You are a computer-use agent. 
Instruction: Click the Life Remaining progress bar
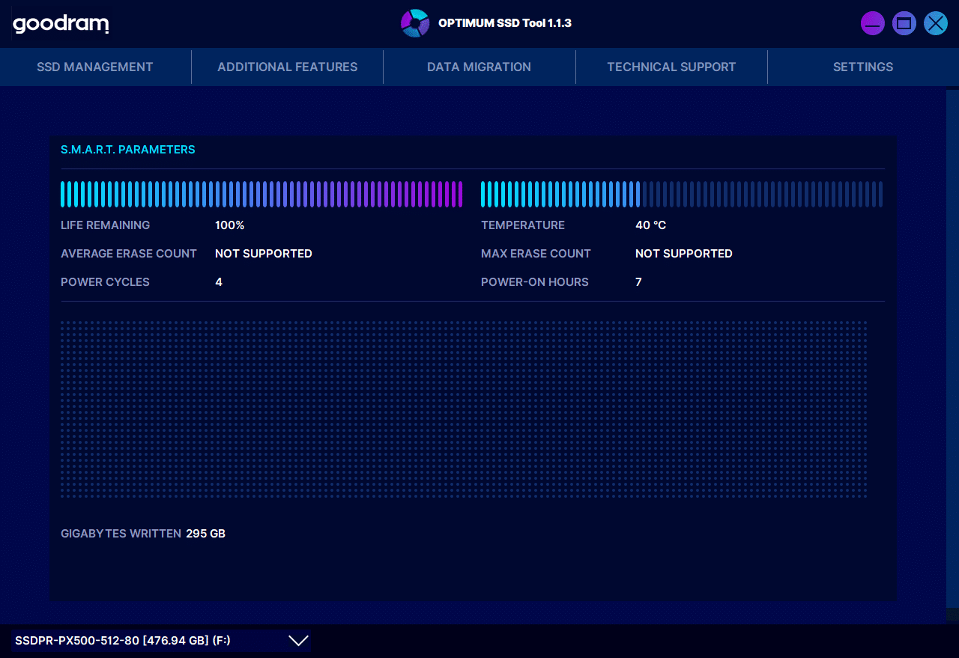(261, 194)
